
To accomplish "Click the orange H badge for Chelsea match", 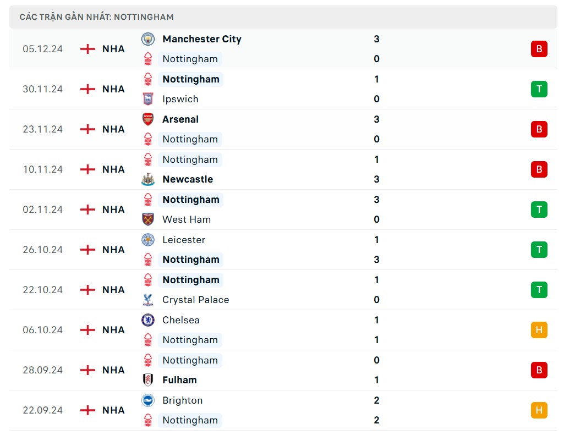I will [539, 330].
